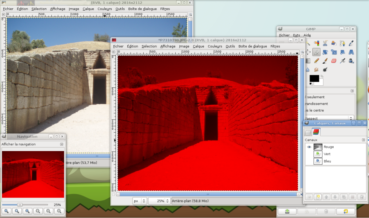Viewport: 369px width, 218px height.
Task: Open the Canaux panel configuration menu
Action: [363, 140]
